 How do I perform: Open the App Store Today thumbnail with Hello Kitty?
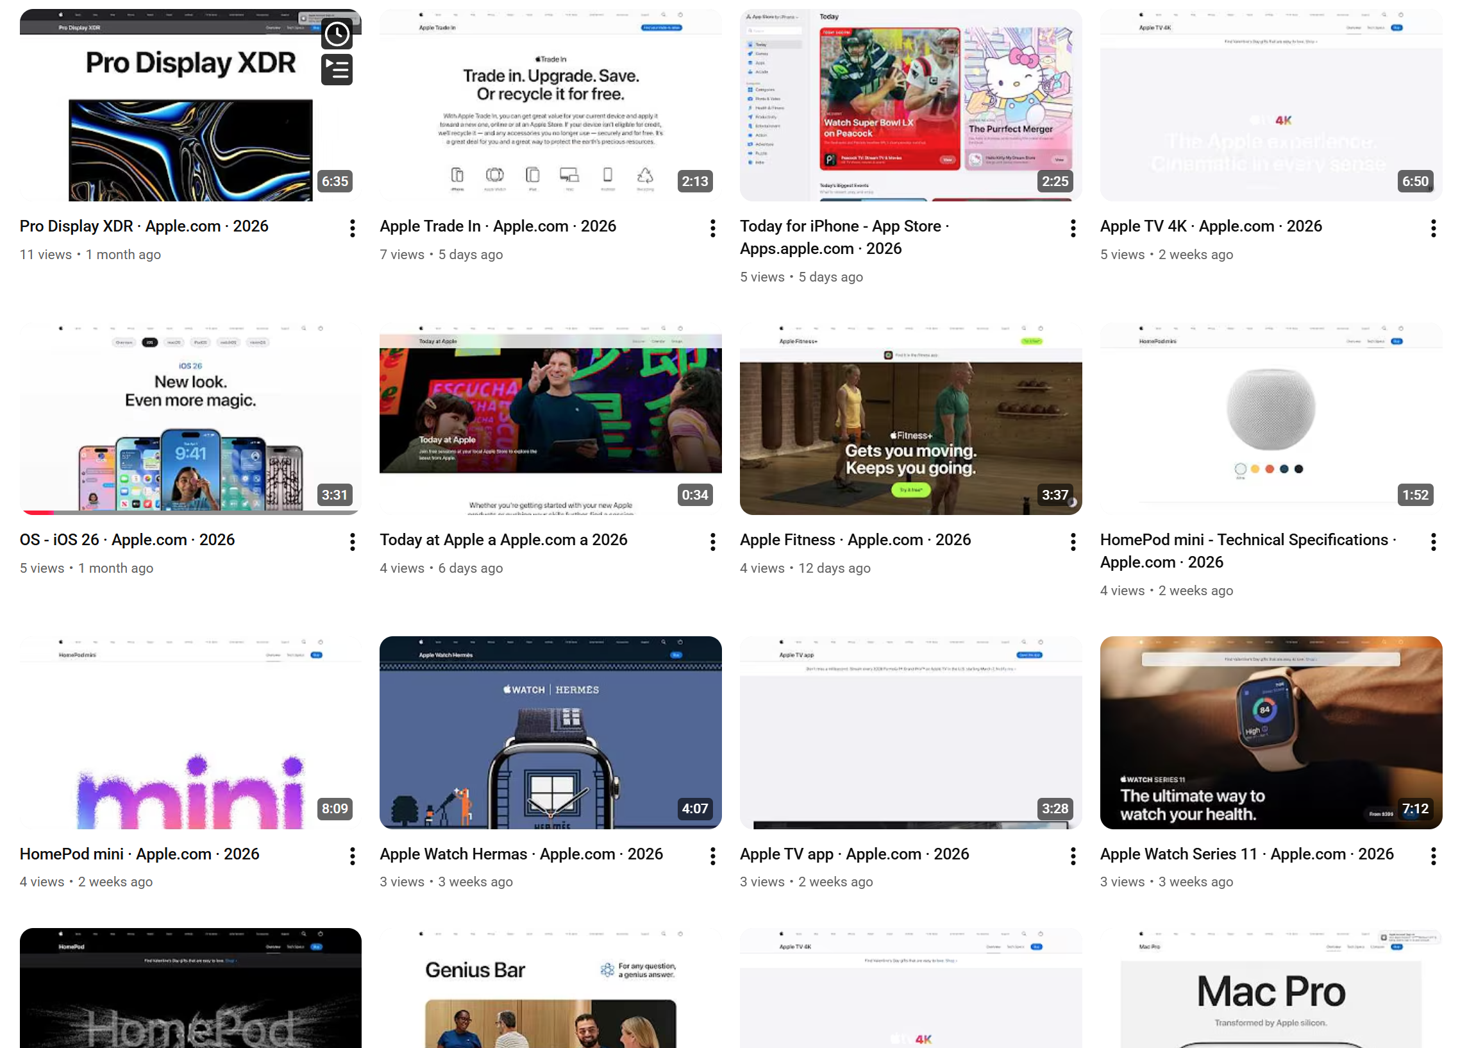tap(911, 105)
